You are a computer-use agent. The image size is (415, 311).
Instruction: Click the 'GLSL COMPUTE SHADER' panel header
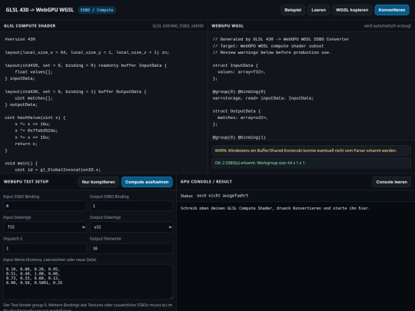click(30, 26)
